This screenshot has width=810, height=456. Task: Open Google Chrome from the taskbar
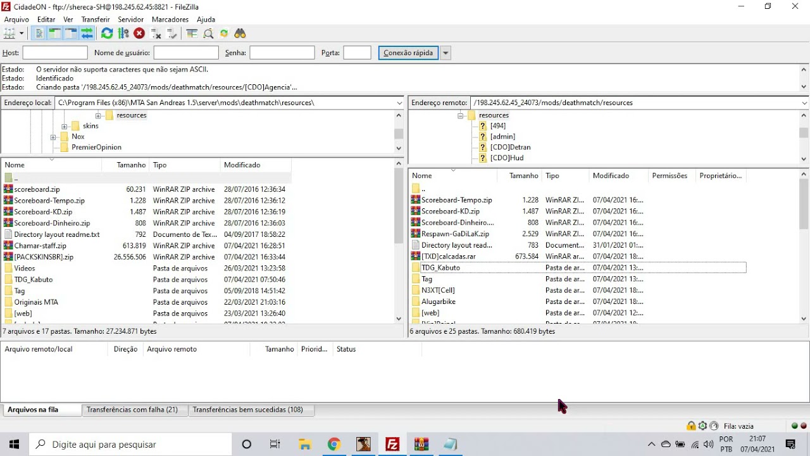(334, 444)
